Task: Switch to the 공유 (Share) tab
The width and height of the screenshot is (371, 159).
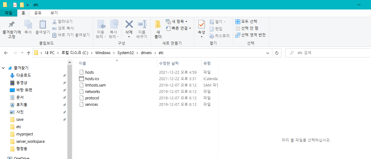Action: point(38,13)
